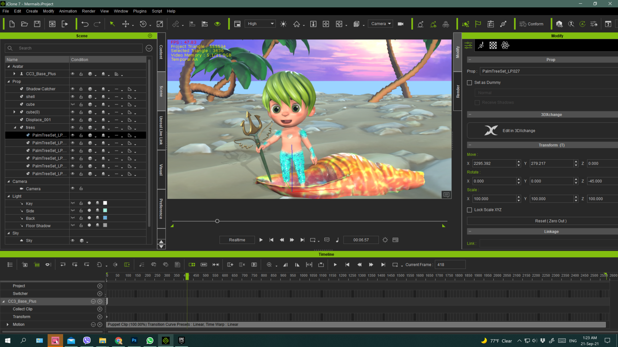Click the Key light white color swatch
Image resolution: width=618 pixels, height=347 pixels.
point(105,203)
